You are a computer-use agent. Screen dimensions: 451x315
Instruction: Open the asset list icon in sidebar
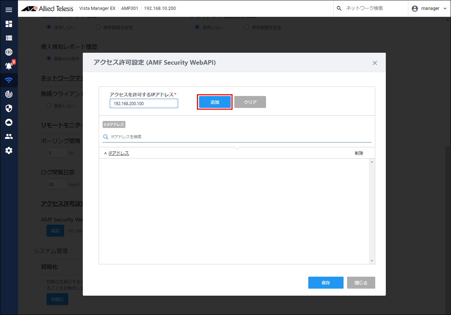click(9, 38)
